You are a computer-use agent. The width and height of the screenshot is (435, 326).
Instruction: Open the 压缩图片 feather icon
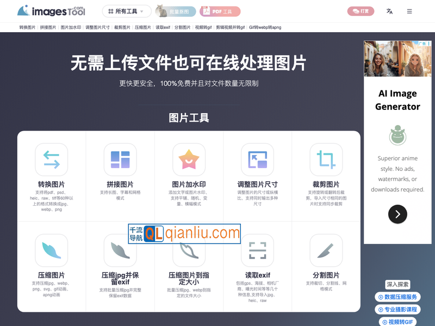point(51,250)
